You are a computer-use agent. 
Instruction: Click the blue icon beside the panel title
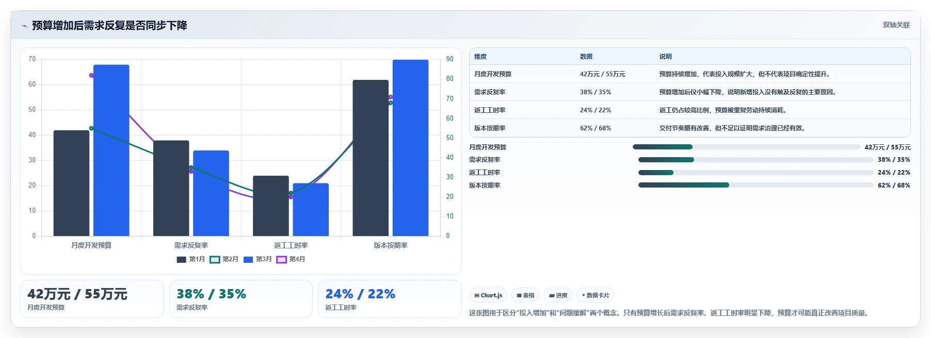[24, 26]
